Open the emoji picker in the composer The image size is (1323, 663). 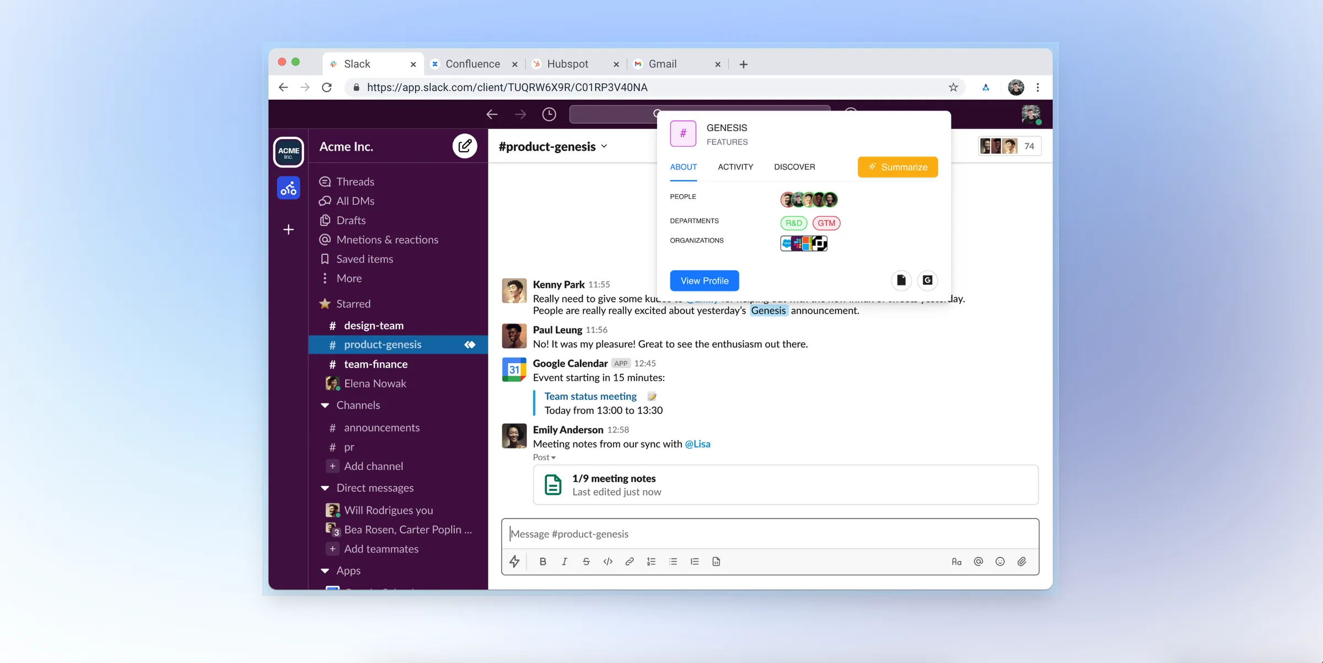1000,561
